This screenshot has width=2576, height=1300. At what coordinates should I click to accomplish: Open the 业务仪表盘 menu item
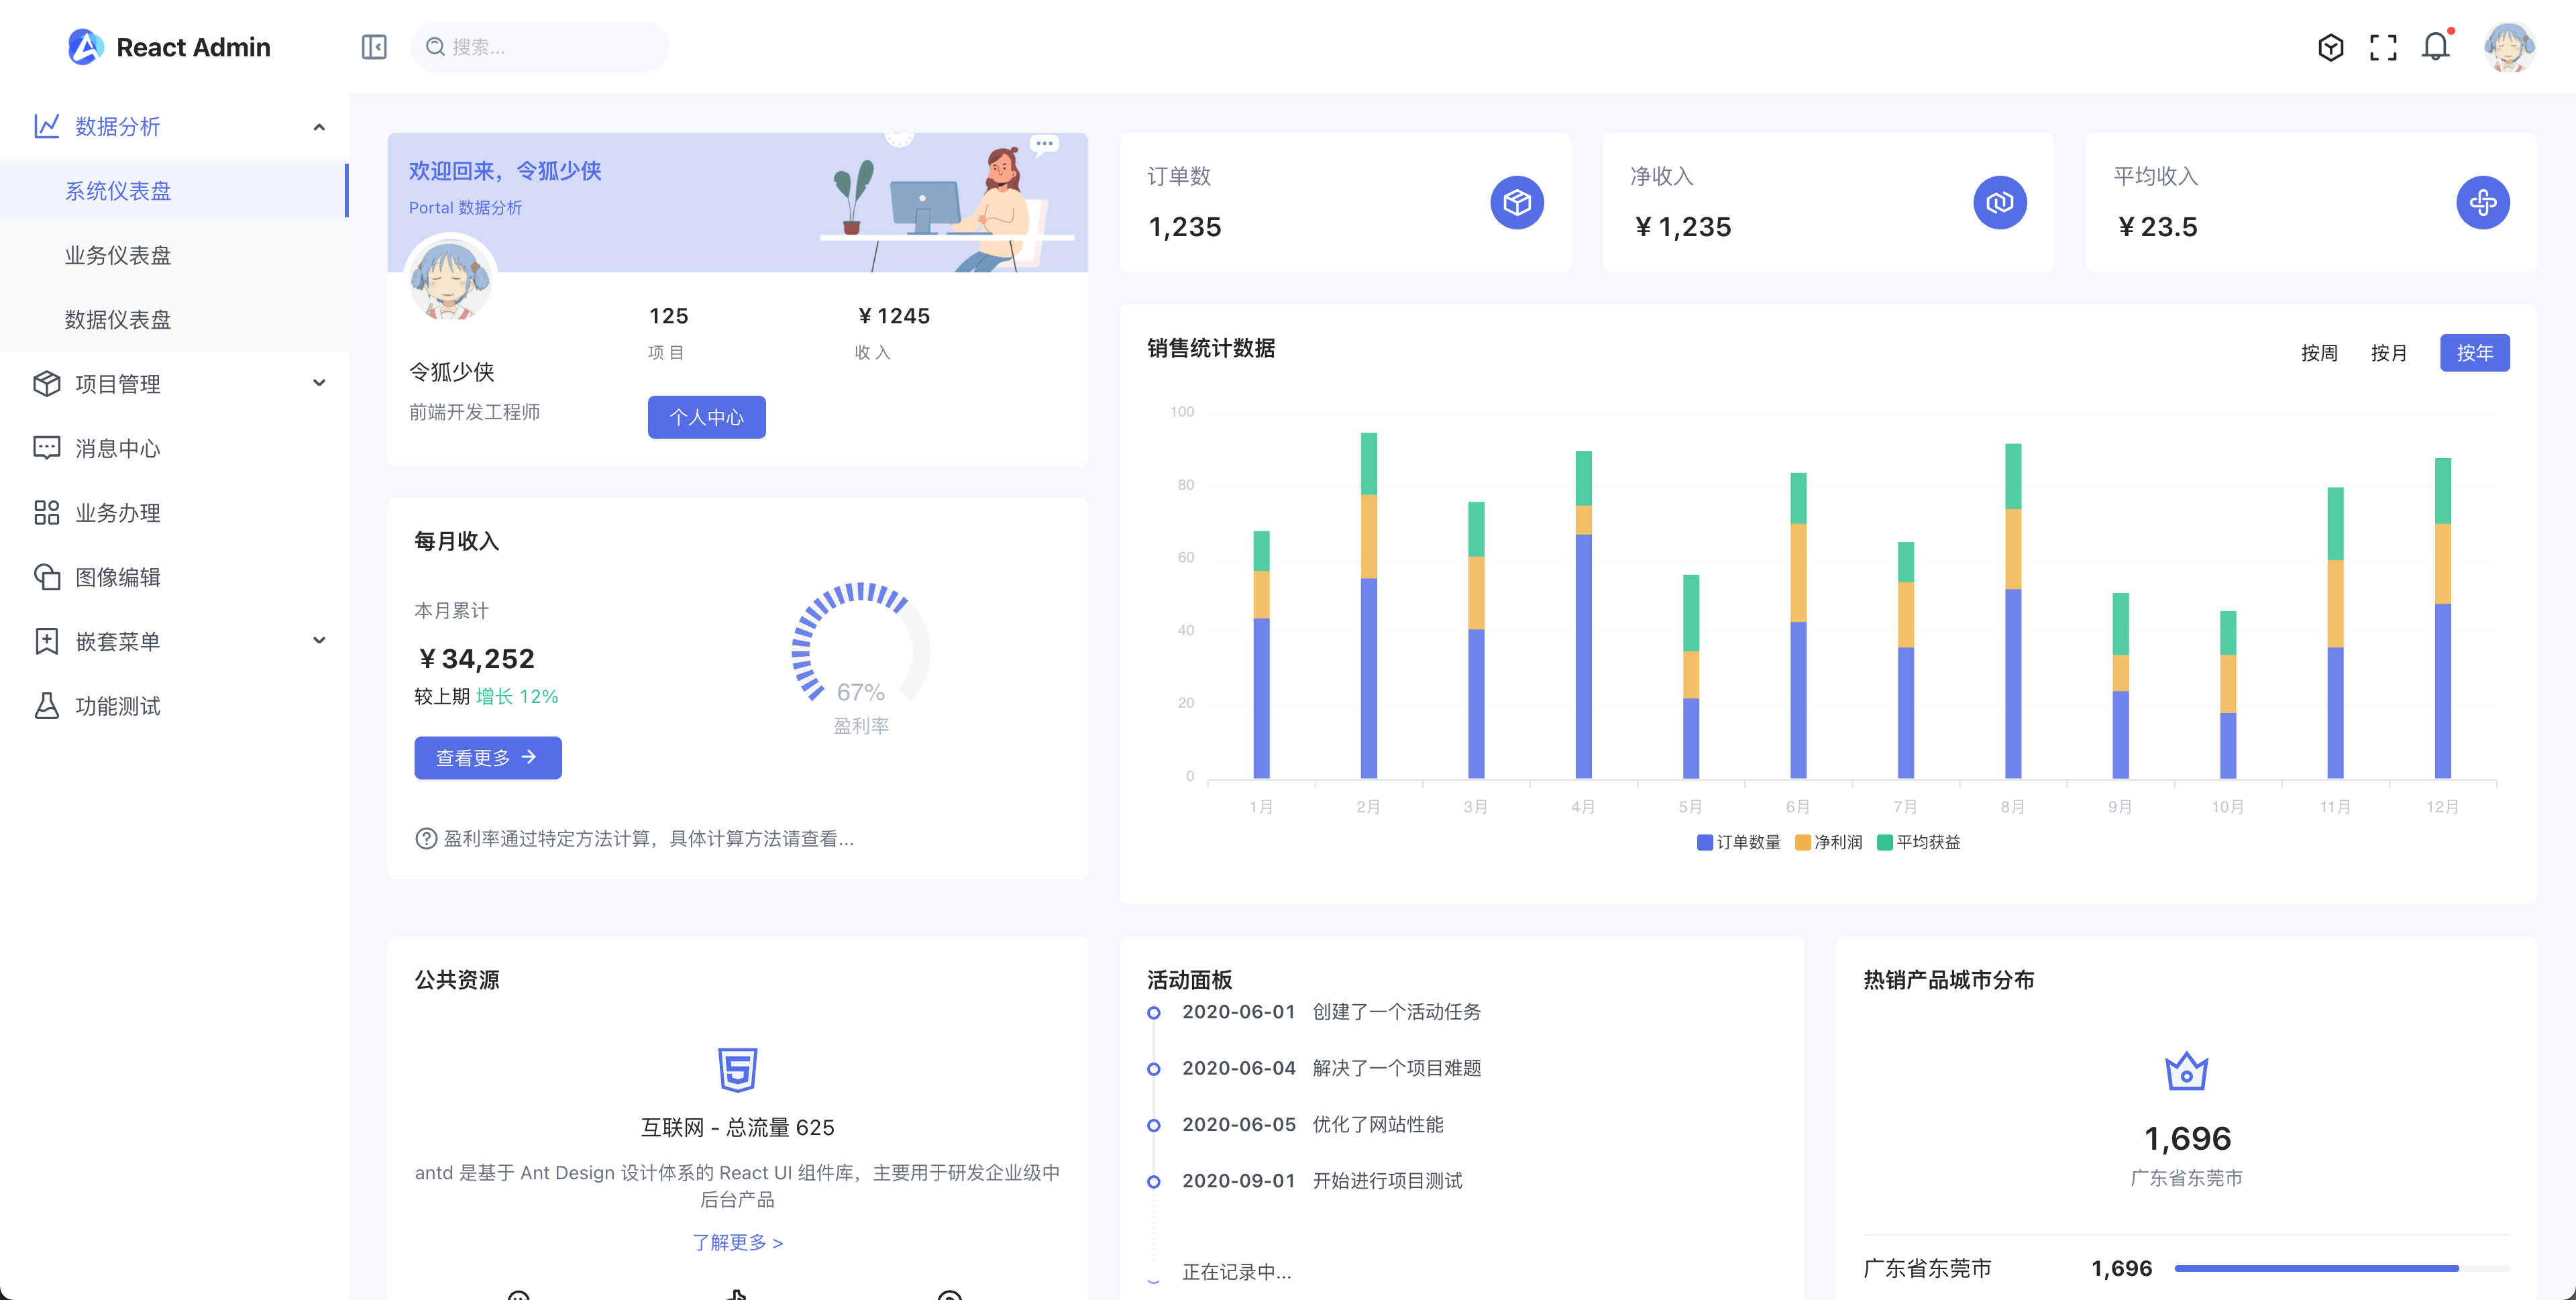tap(117, 255)
